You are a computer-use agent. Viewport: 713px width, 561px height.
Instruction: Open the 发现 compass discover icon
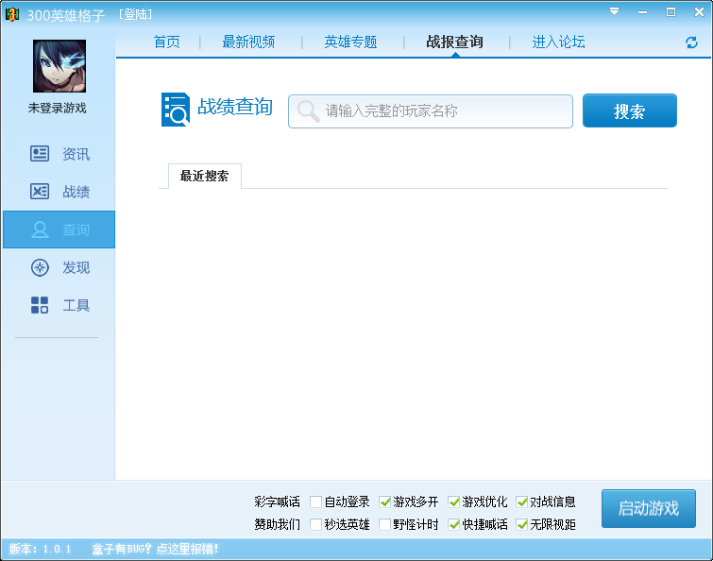pyautogui.click(x=40, y=267)
